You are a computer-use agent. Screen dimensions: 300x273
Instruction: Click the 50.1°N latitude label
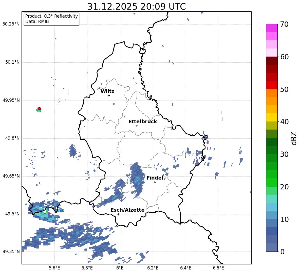coord(12,62)
